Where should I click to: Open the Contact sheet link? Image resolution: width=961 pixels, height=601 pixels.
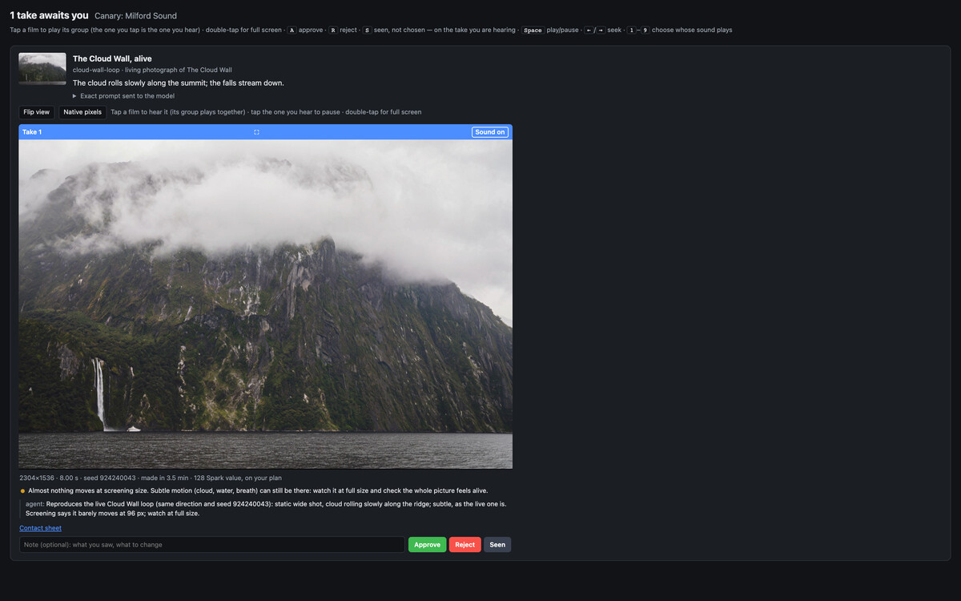(40, 528)
